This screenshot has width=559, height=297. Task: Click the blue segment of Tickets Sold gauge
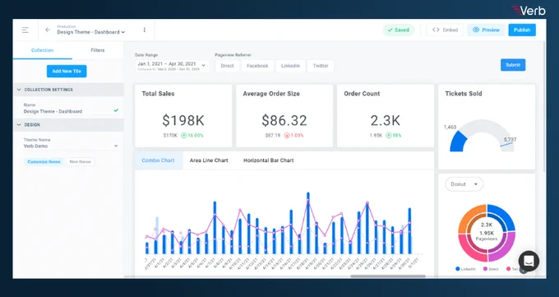tap(457, 142)
